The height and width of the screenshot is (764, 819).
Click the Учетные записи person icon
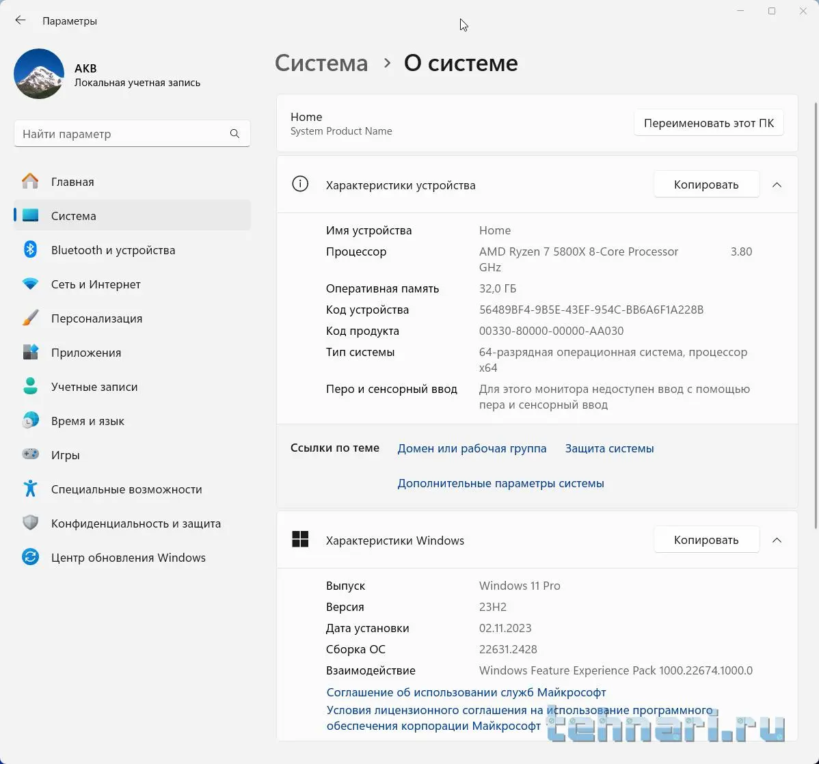coord(30,386)
